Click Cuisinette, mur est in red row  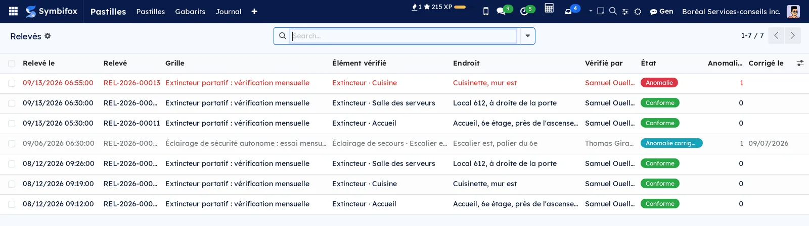485,83
